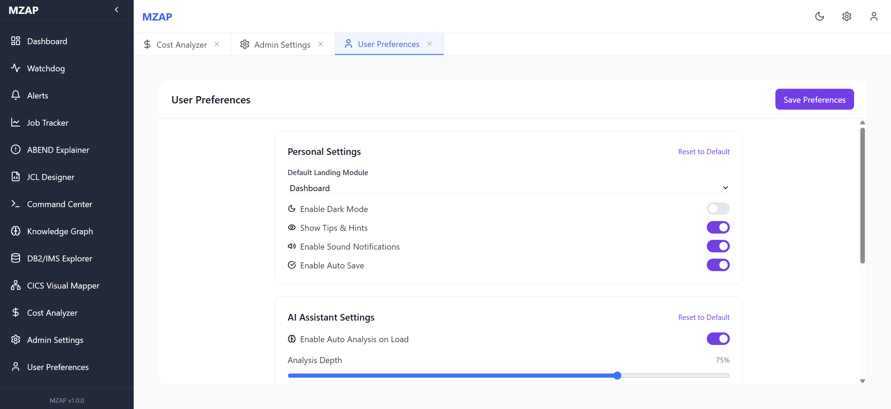Viewport: 891px width, 409px height.
Task: Collapse the sidebar with the chevron
Action: click(x=117, y=10)
